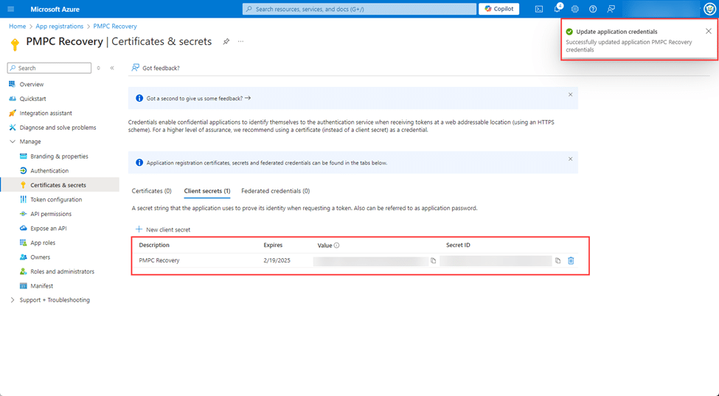Image resolution: width=719 pixels, height=396 pixels.
Task: Collapse the left navigation pane
Action: point(112,68)
